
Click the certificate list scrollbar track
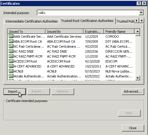[x=137, y=56]
